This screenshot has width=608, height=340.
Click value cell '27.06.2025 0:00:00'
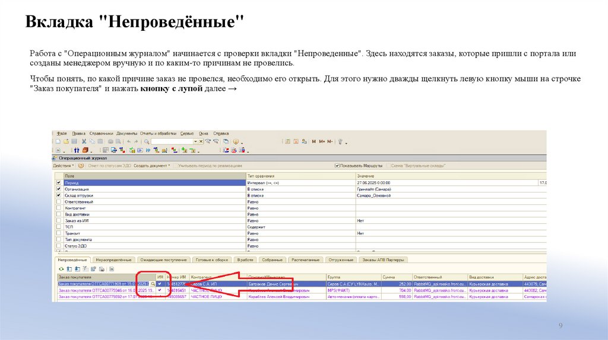tap(446, 182)
